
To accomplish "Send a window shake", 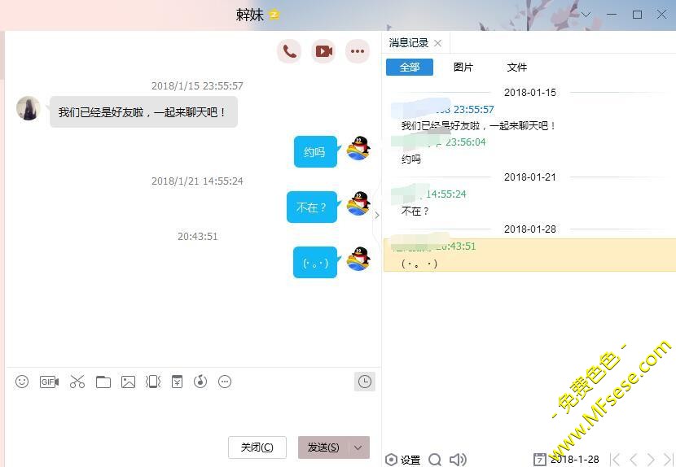I will pos(152,382).
